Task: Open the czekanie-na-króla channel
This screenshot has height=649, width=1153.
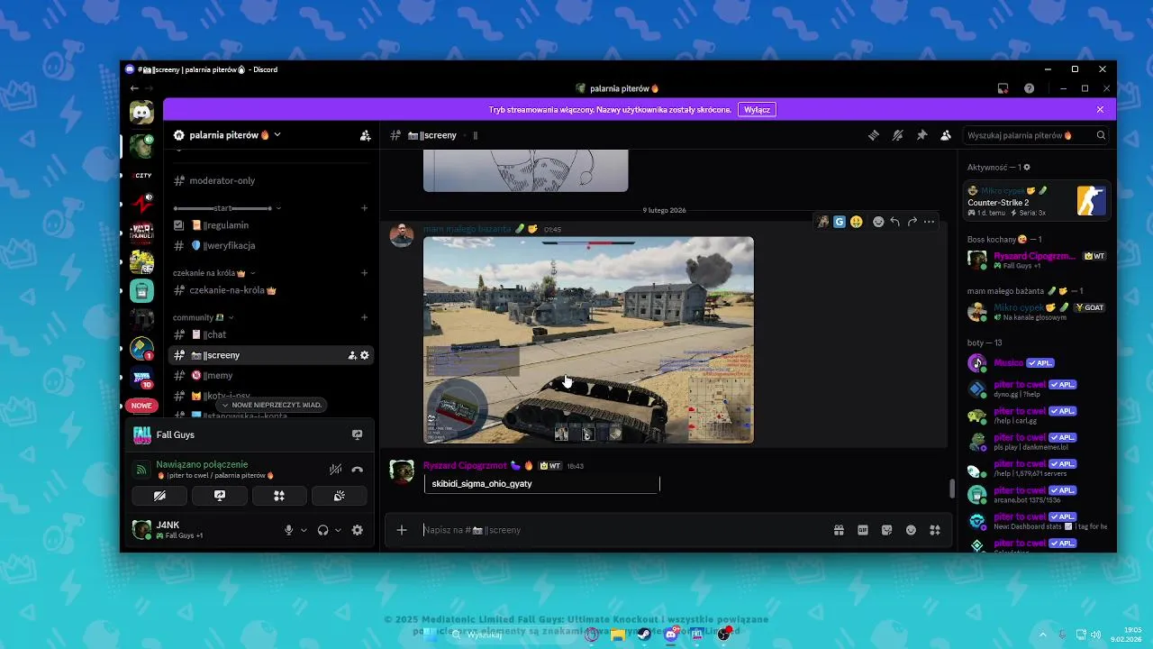Action: (x=270, y=290)
